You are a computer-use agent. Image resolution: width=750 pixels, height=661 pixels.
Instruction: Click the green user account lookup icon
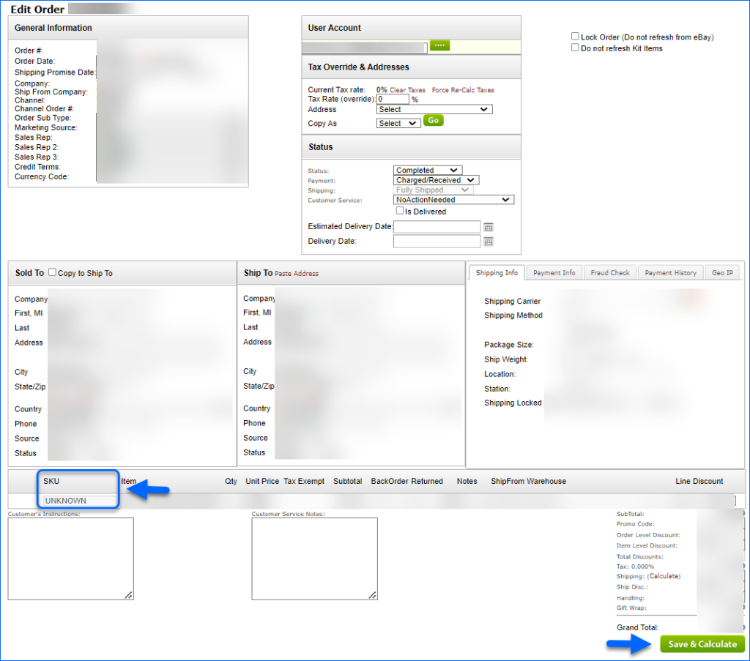click(439, 45)
